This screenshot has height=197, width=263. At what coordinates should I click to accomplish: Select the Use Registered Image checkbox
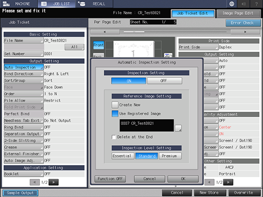115,114
